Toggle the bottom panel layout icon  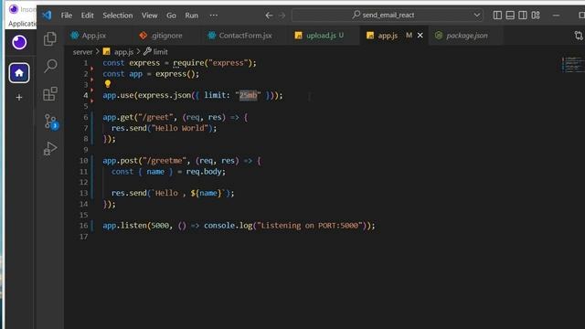[510, 15]
